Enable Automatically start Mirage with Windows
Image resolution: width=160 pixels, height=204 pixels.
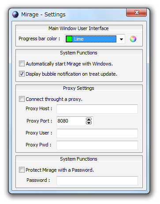[x=22, y=64]
